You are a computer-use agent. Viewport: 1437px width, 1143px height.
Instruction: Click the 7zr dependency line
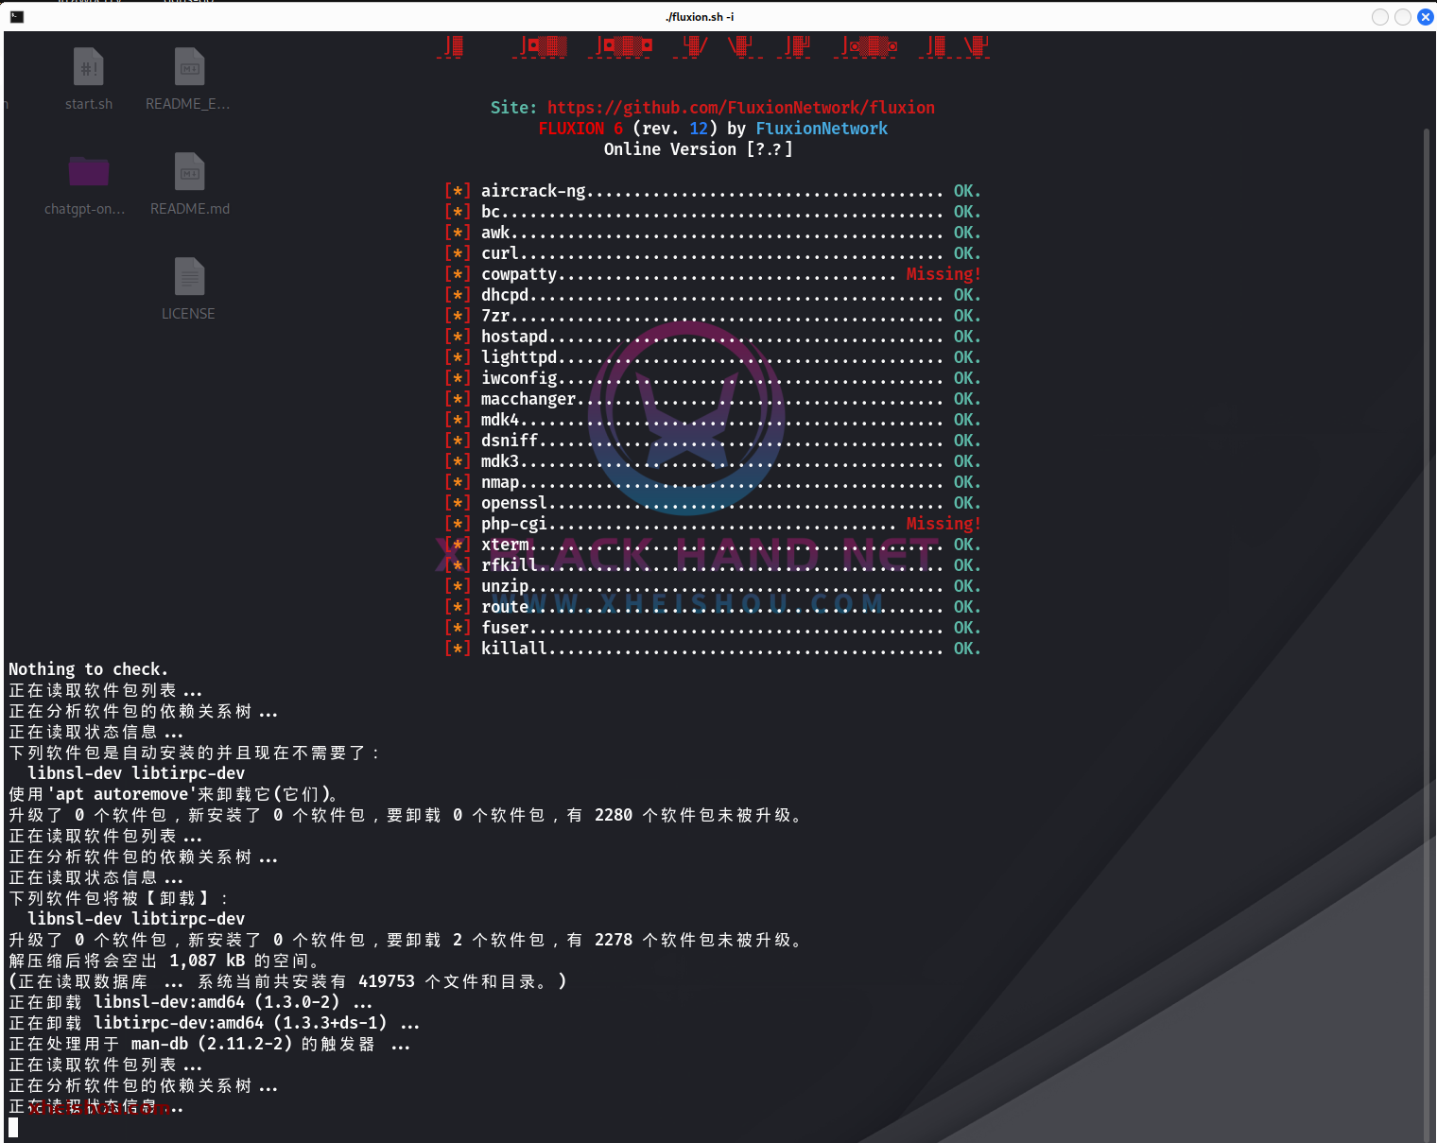point(713,316)
